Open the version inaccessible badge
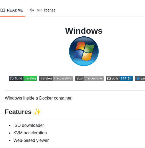Screen dimensions: 145x148 [x=56, y=78]
